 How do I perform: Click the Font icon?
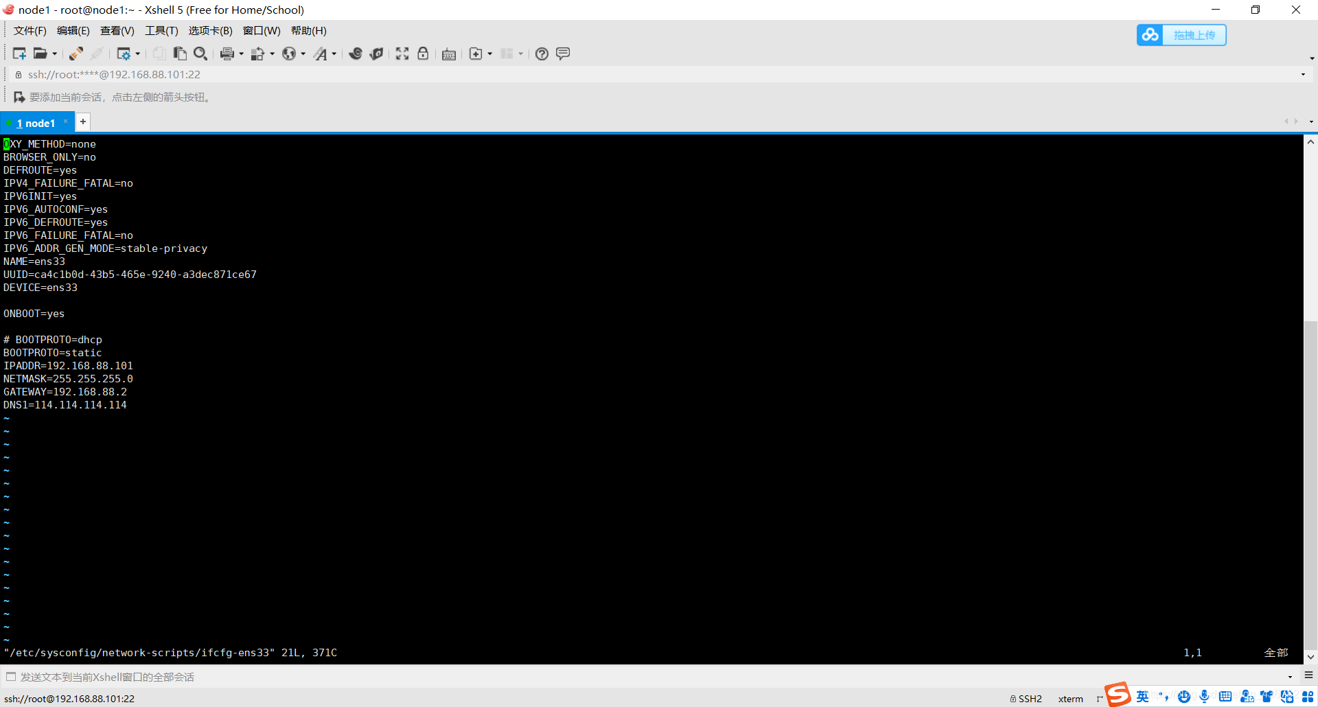(321, 54)
